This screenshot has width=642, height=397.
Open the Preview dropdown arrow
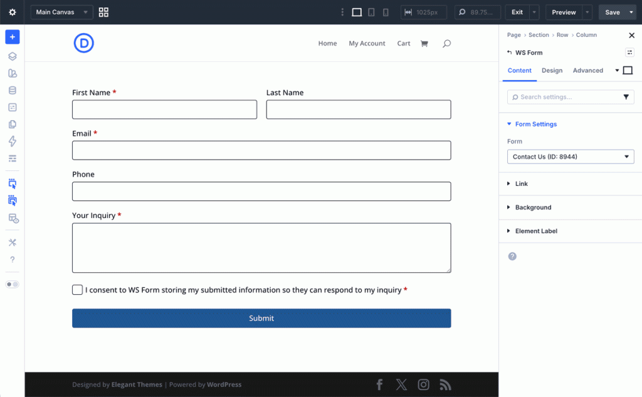coord(587,13)
